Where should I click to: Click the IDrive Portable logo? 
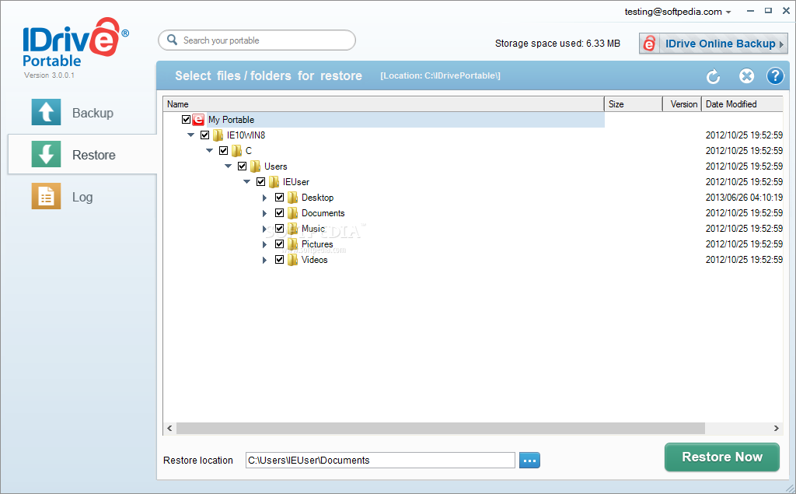[75, 42]
